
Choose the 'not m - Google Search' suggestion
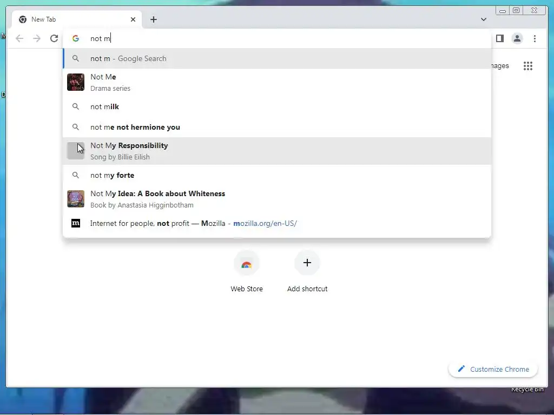tap(277, 58)
